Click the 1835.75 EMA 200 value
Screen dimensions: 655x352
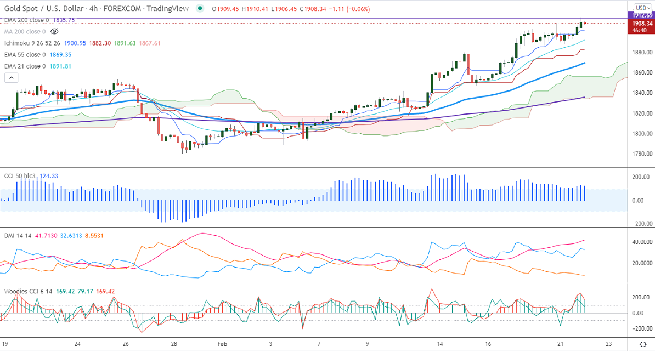coord(64,20)
